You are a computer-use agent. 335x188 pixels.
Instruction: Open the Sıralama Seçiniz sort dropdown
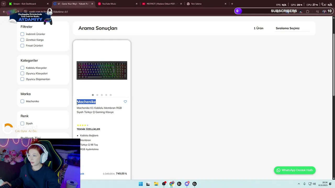click(292, 28)
